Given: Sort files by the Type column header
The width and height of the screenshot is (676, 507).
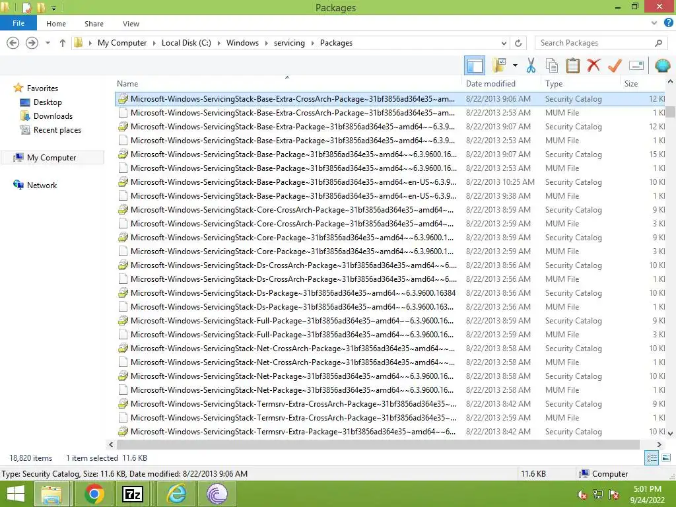Looking at the screenshot, I should click(x=580, y=84).
